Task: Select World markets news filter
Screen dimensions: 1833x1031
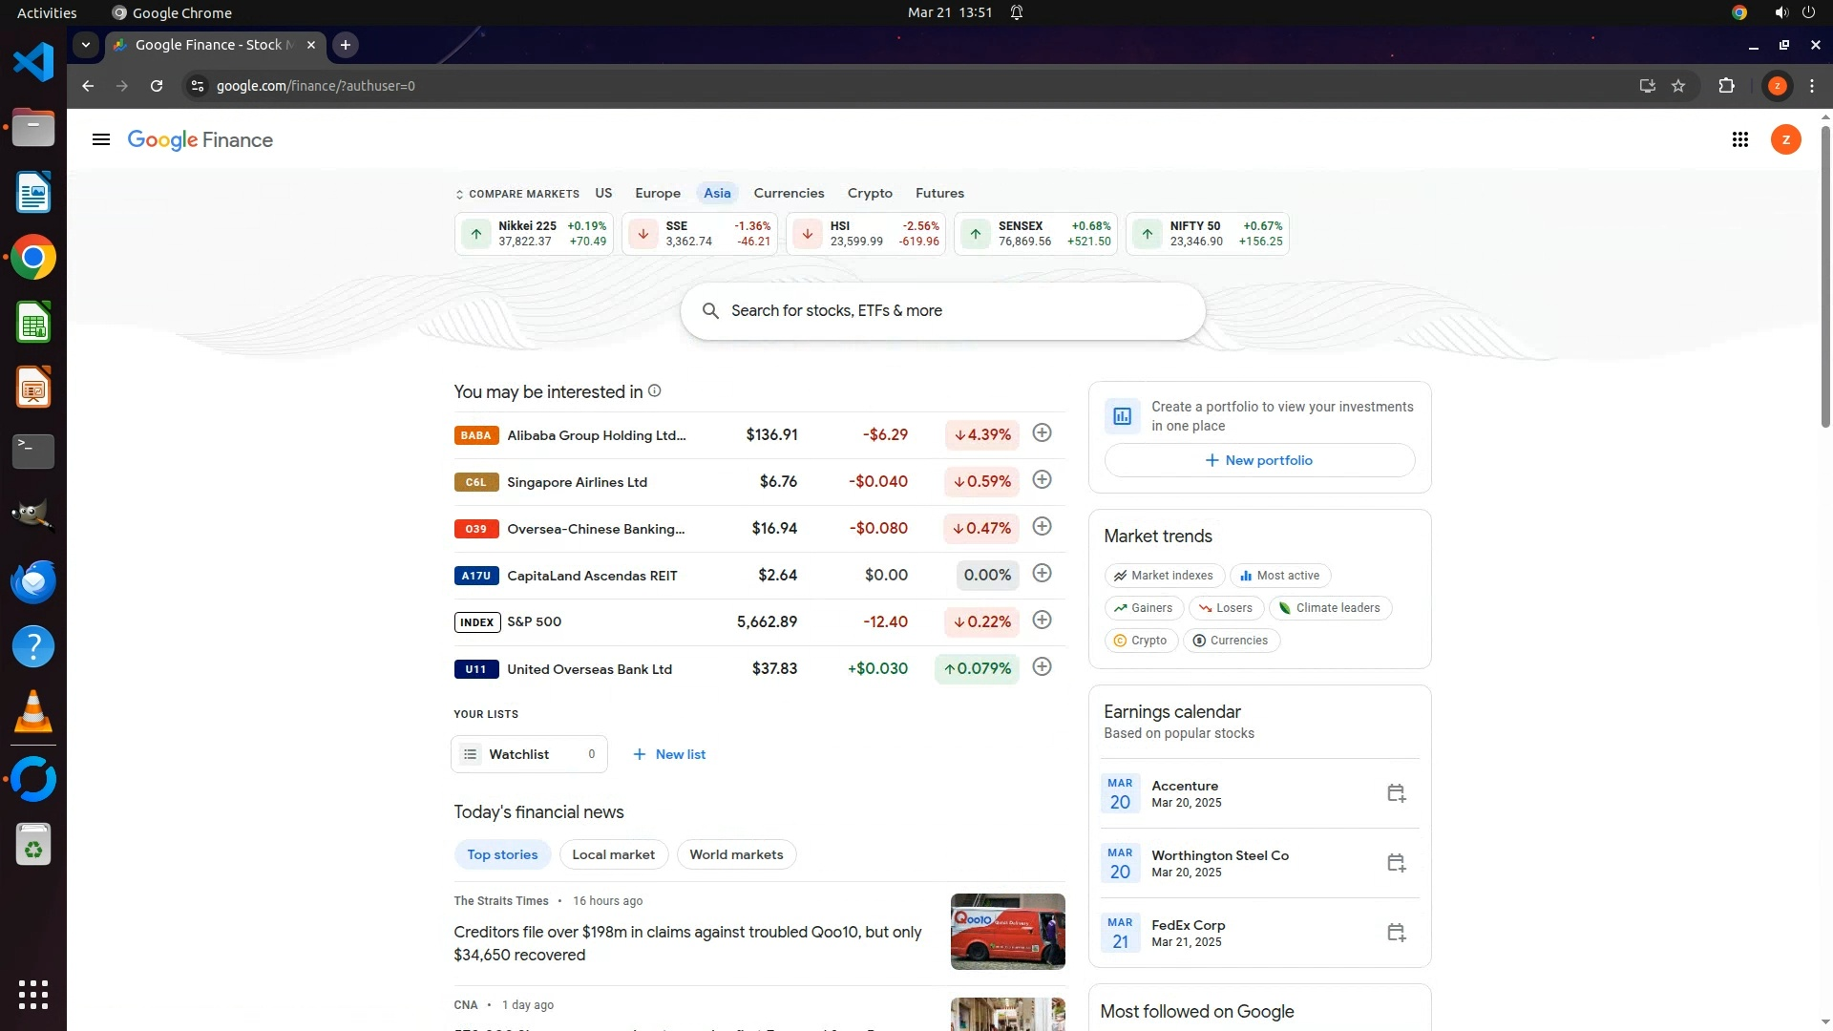Action: [736, 854]
